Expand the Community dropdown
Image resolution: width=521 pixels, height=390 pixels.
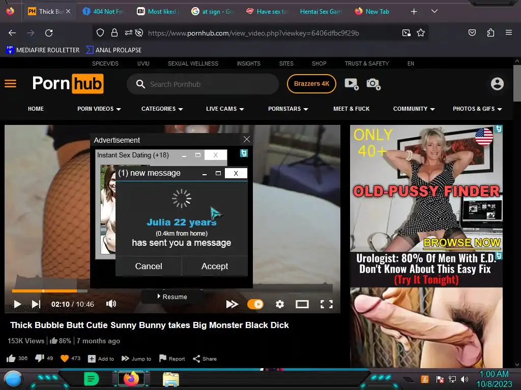click(414, 109)
